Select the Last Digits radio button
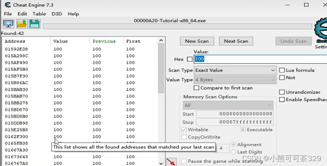 [x=233, y=152]
